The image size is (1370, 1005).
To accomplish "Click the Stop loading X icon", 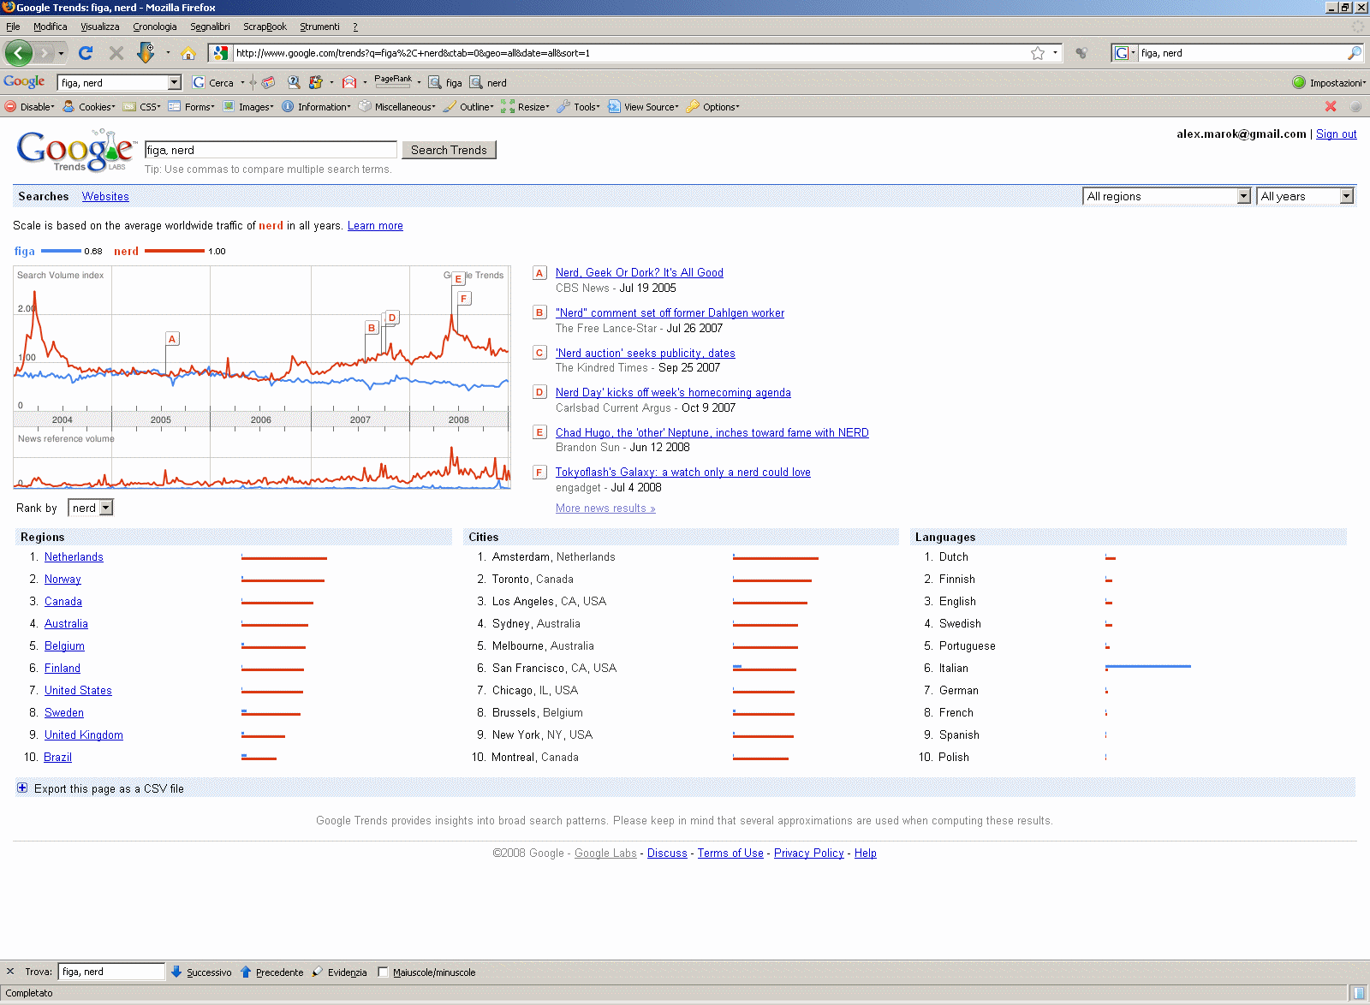I will 116,53.
